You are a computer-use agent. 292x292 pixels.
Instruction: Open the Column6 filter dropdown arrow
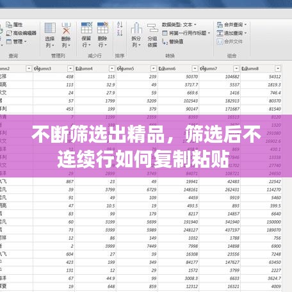[x=195, y=69]
